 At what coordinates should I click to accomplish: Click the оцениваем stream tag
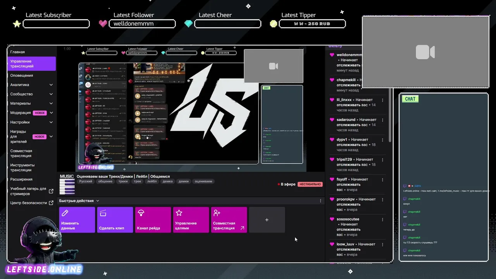[x=203, y=181]
